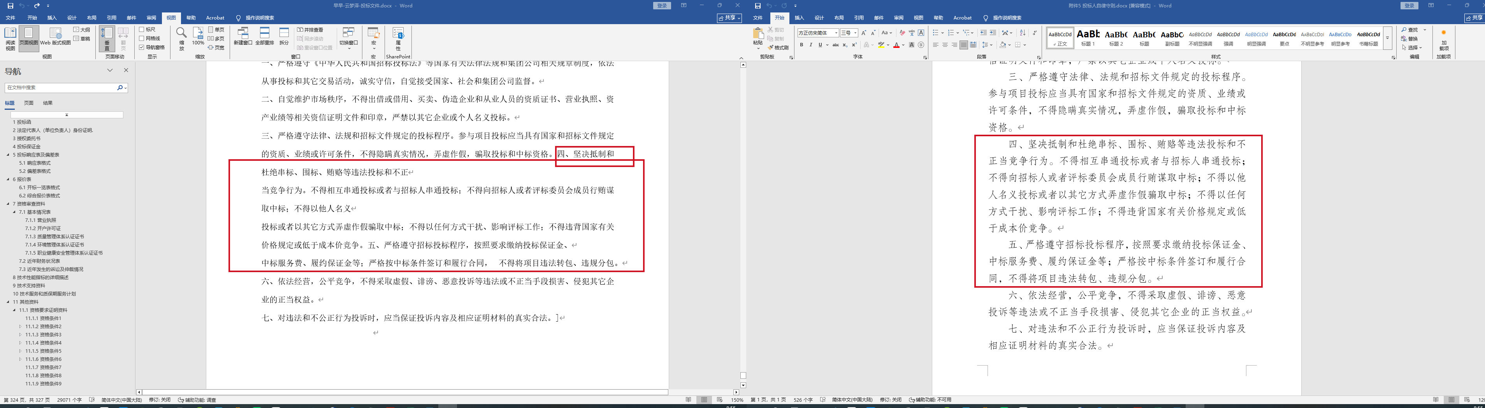Toggle 垂直 vertical page movement
The height and width of the screenshot is (408, 1485).
tap(107, 39)
